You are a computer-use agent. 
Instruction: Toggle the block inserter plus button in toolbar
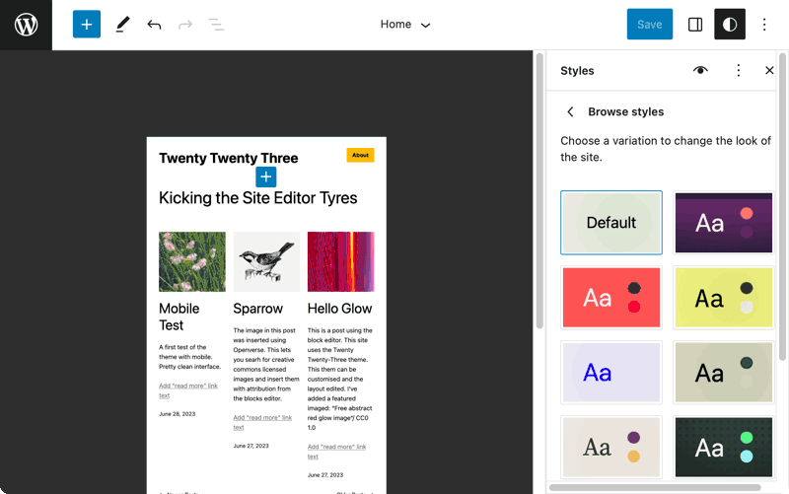(87, 24)
